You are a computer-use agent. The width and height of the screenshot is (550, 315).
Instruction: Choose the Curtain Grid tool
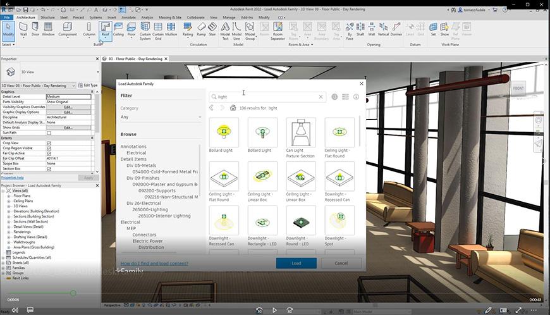tap(158, 31)
